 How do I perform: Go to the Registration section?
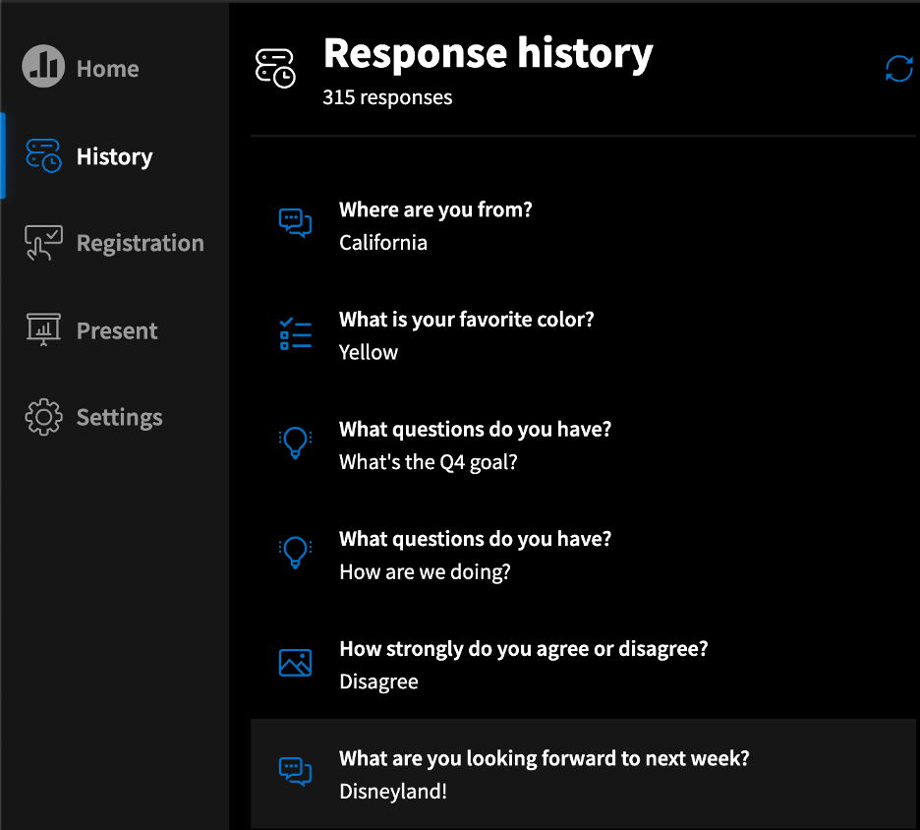coord(141,243)
